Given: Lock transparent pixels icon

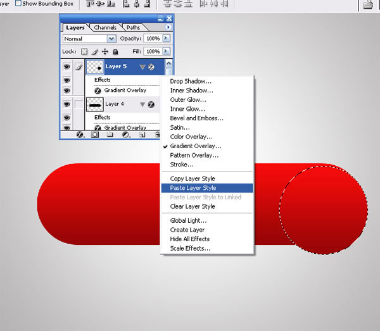Looking at the screenshot, I should point(84,51).
